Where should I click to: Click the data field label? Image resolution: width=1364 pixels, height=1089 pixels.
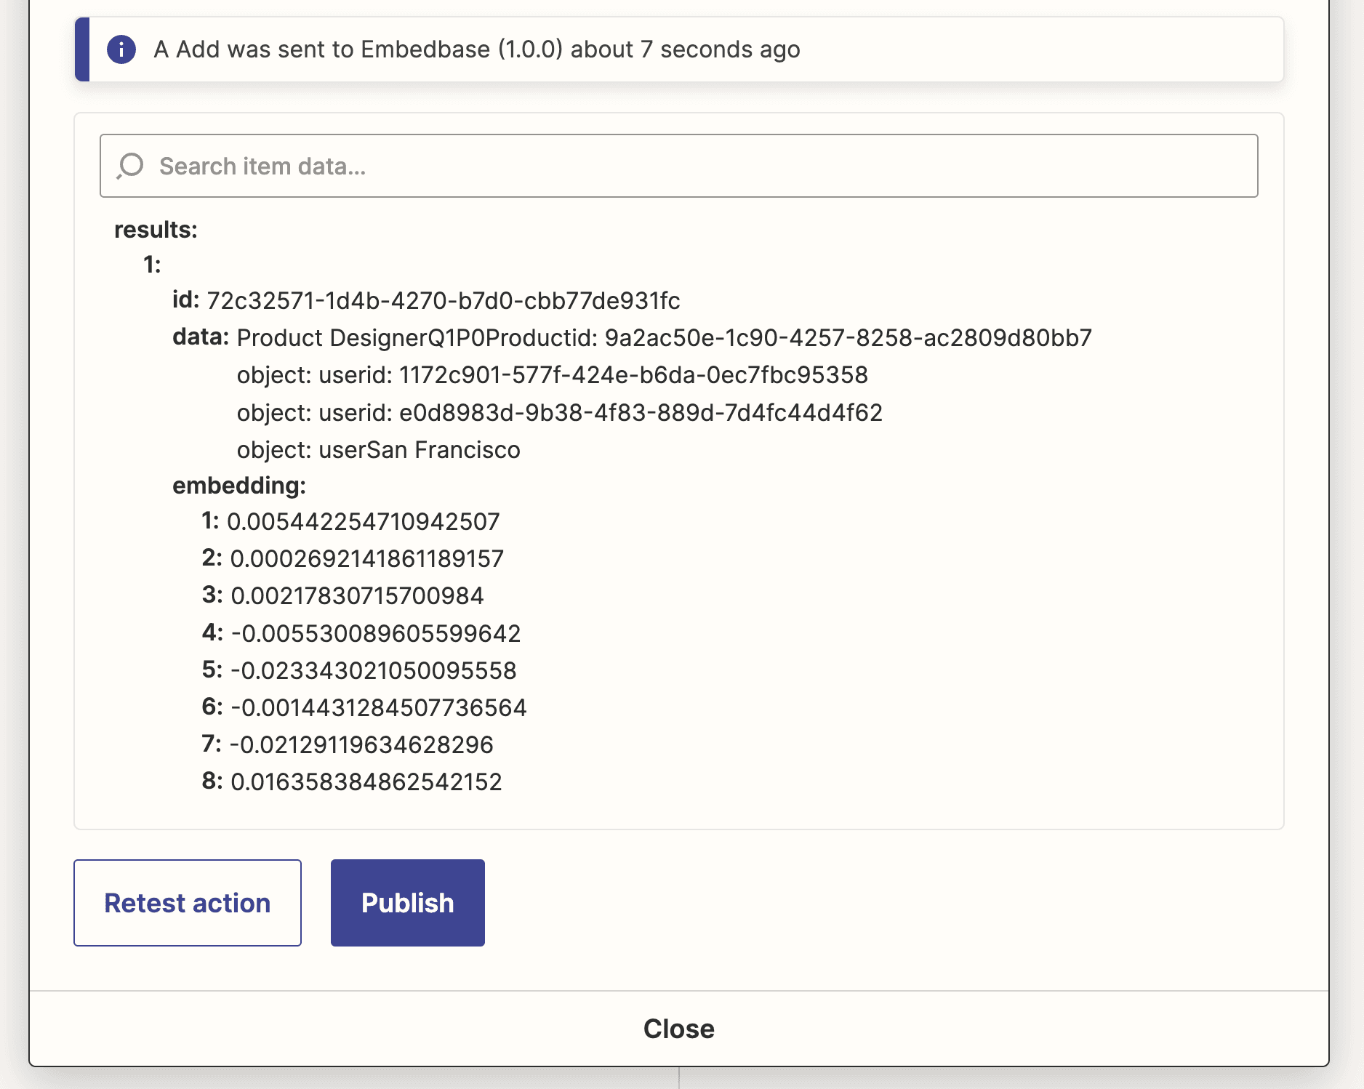tap(200, 337)
